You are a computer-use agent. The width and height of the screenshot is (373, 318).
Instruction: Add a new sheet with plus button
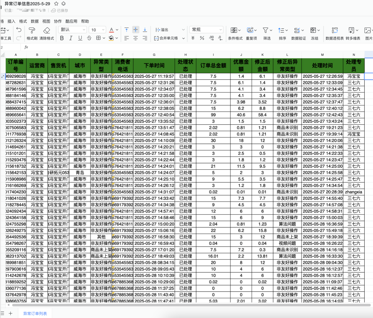pos(11,313)
